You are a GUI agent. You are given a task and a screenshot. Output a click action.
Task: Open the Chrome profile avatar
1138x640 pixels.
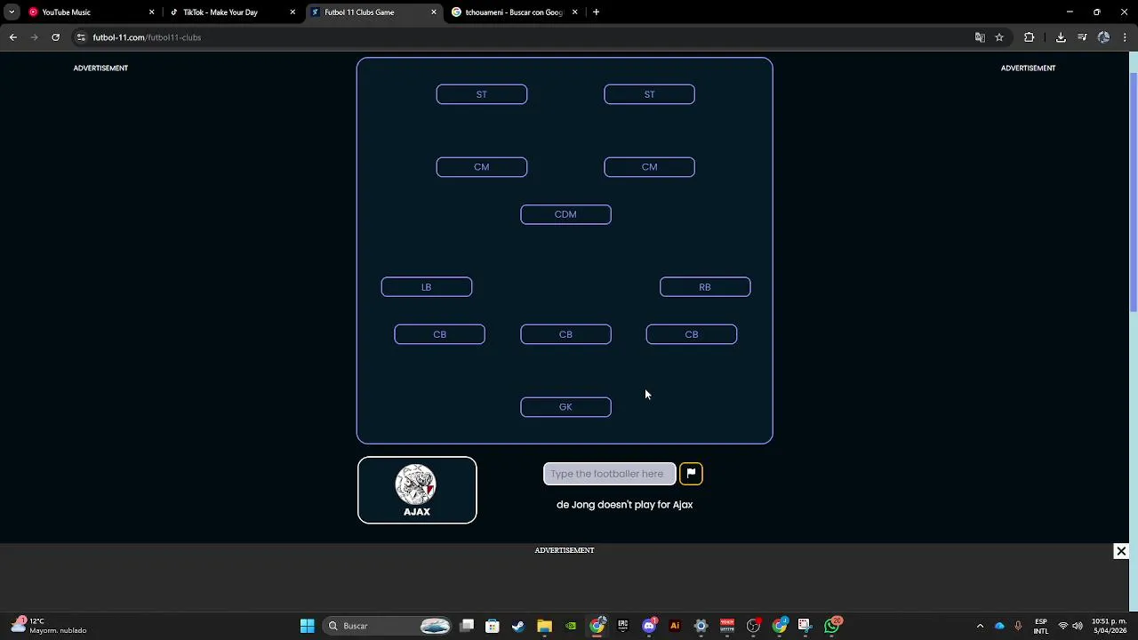pyautogui.click(x=1103, y=37)
